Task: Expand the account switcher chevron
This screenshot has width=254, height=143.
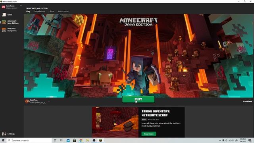Action: 21,6
